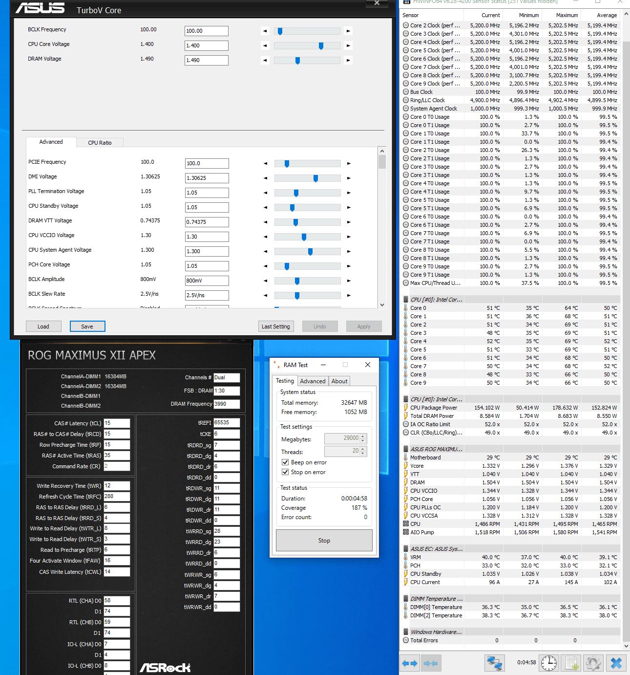Click the thermometer icon beside DIMM[0] Temperature

[x=406, y=607]
